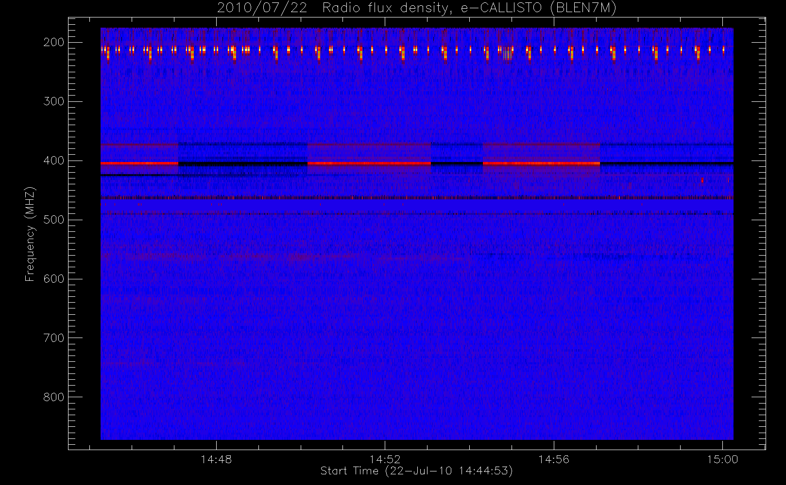The image size is (786, 485).
Task: Click the 800 frequency tick label
Action: pos(54,397)
